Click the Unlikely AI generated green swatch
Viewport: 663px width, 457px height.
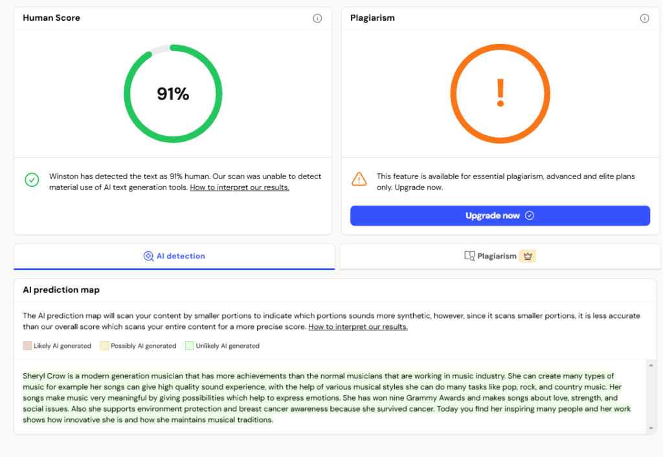(x=189, y=346)
